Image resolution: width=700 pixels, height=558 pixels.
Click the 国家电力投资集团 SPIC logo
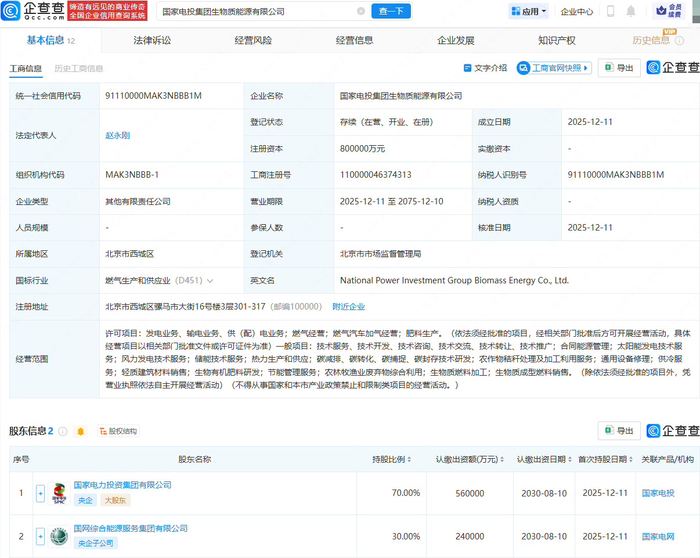[59, 494]
